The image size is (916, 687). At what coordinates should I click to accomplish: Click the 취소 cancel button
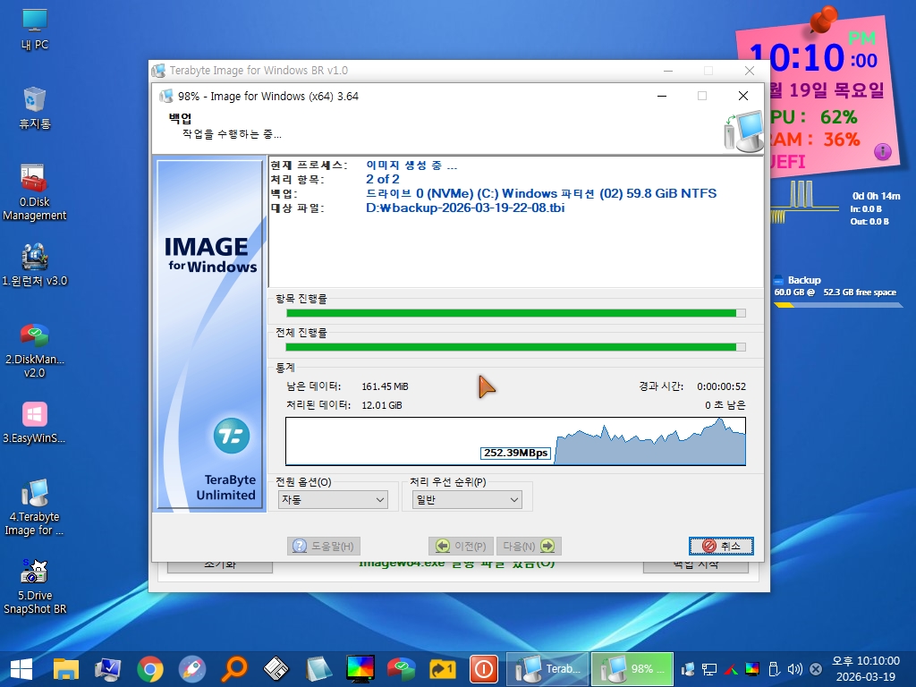[x=721, y=546]
